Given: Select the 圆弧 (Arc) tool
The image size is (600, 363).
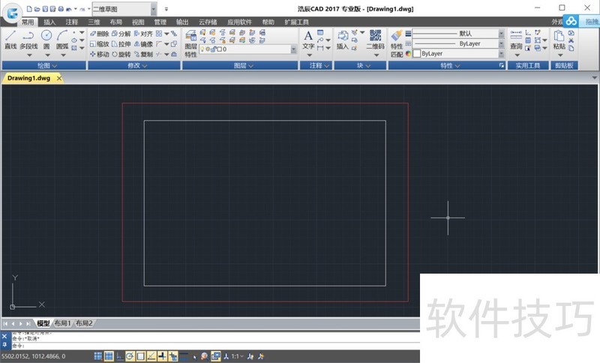Looking at the screenshot, I should click(62, 40).
